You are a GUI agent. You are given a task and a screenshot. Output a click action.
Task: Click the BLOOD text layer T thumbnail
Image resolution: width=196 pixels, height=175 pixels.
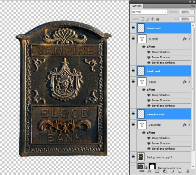tap(142, 39)
